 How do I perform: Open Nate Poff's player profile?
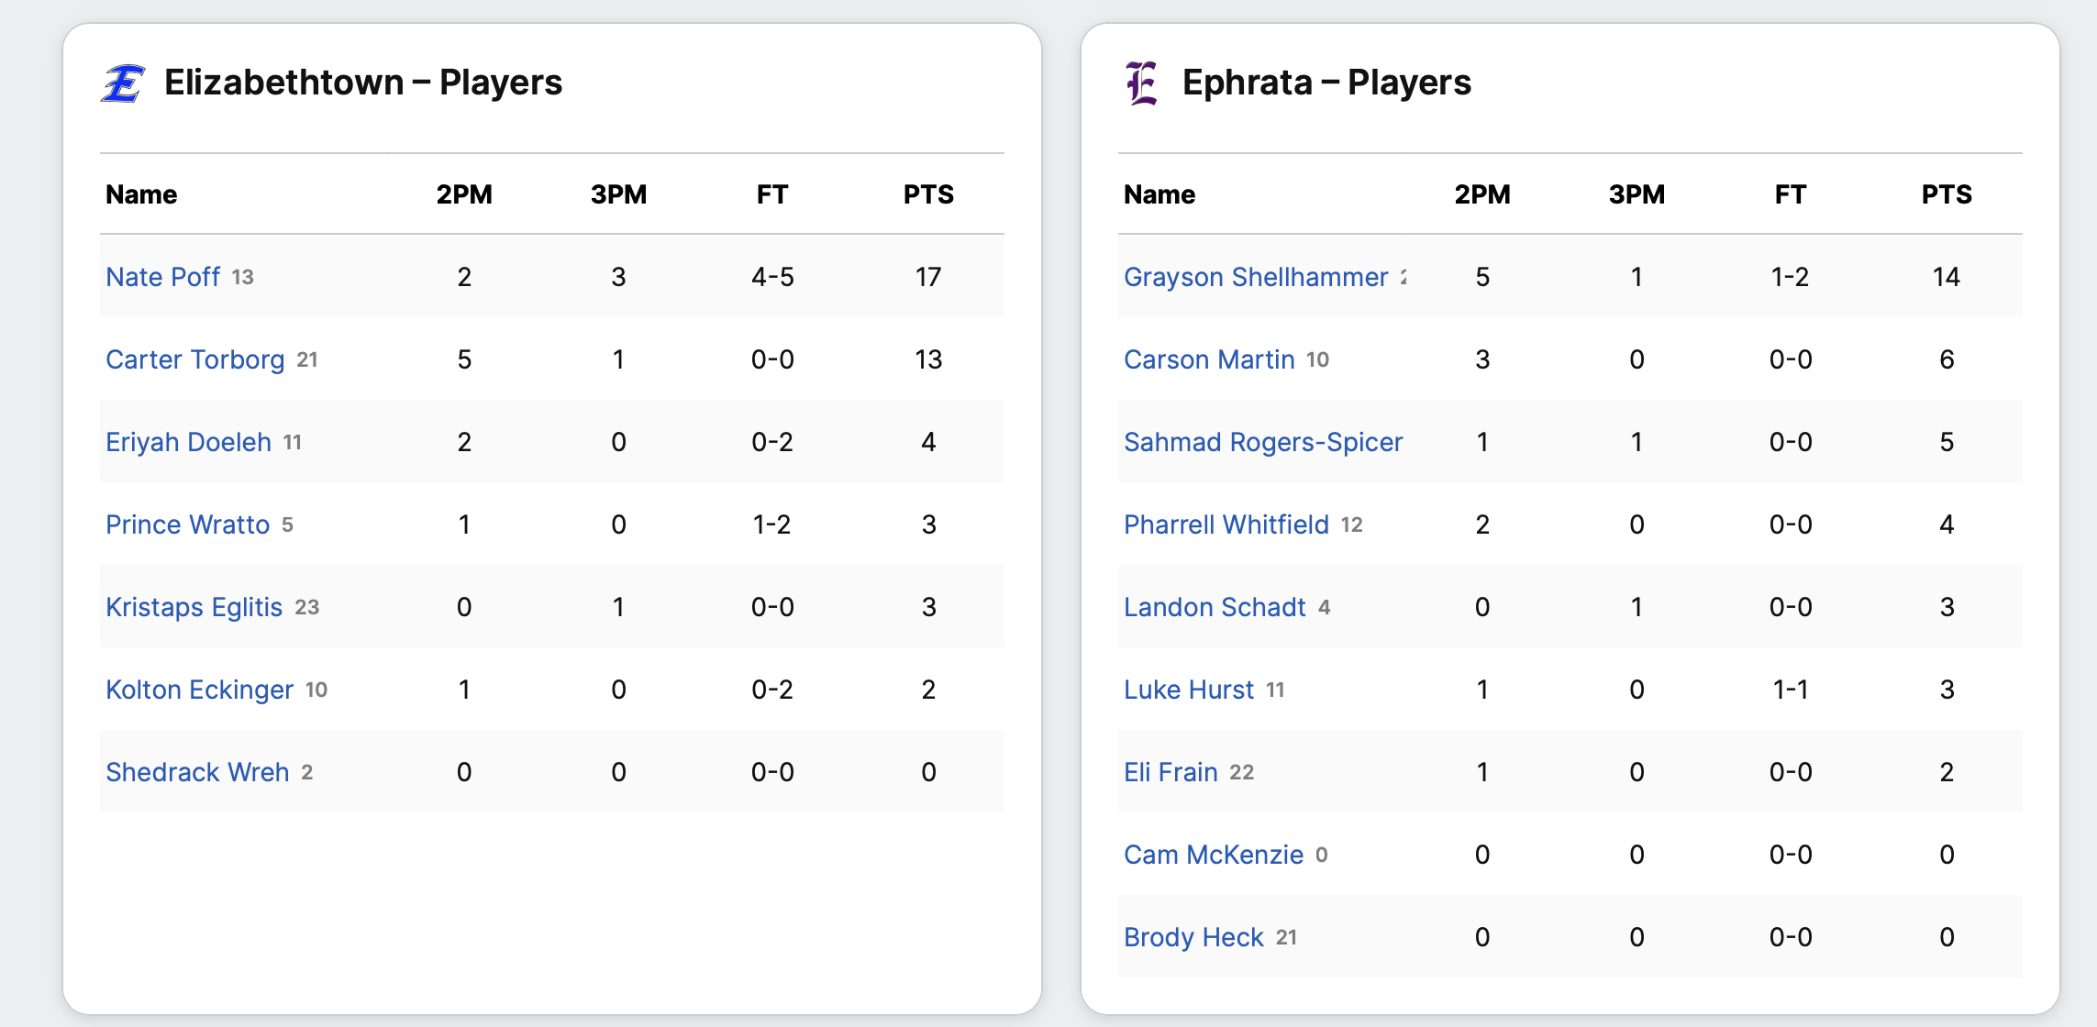[162, 277]
